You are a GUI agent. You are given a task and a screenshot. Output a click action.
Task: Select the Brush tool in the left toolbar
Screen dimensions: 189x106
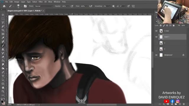(3, 45)
